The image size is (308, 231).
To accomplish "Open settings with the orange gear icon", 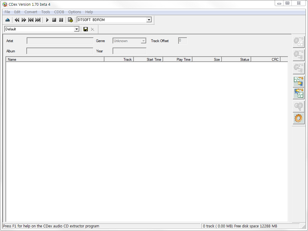I will coord(299,118).
